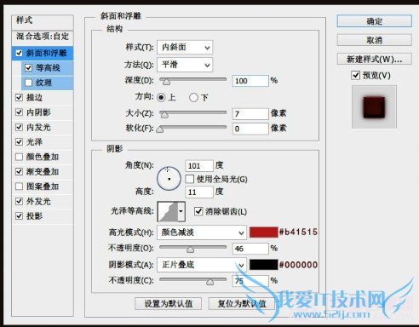Screen dimensions: 419x327
Task: Click the gloss contour curve thumbnail
Action: 168,211
